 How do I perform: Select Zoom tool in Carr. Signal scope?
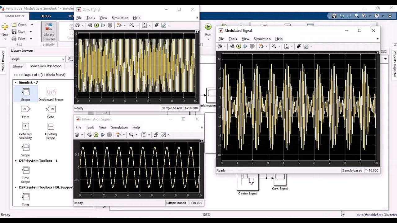tap(132, 25)
